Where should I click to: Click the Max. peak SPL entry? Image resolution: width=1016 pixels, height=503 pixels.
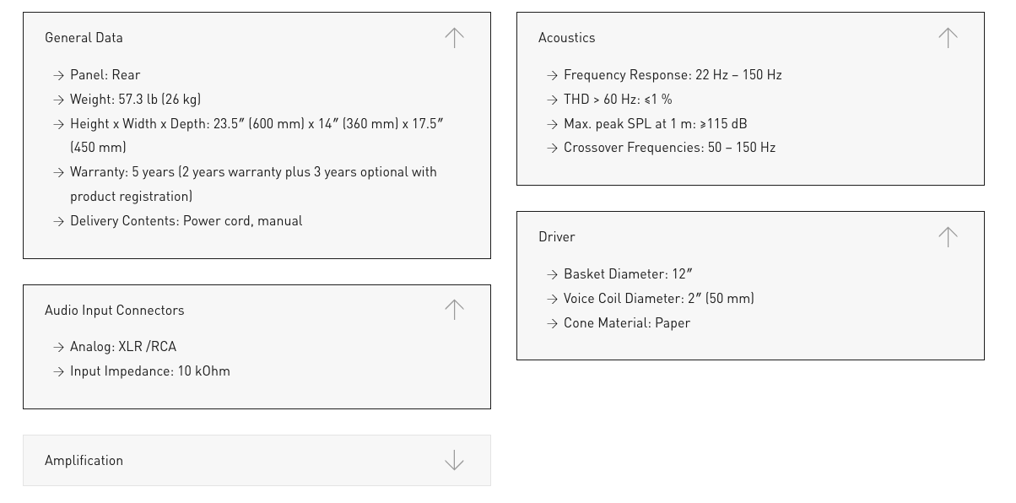point(655,124)
